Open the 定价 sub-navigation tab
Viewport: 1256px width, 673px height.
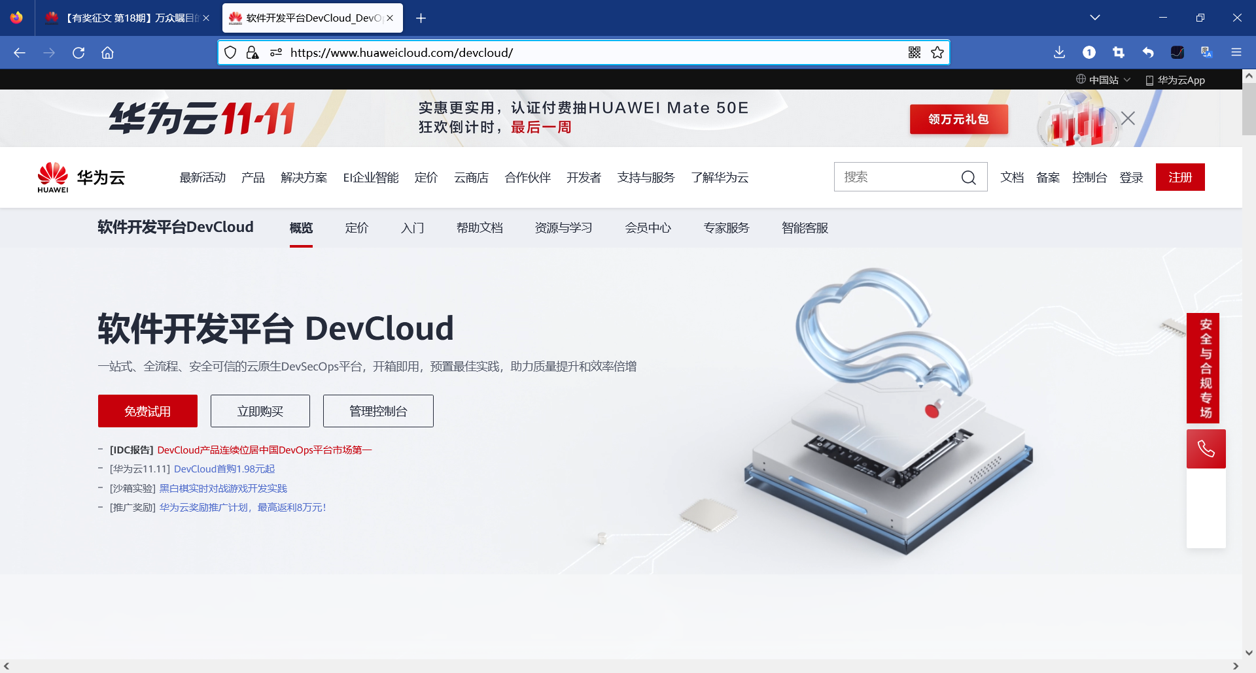click(x=357, y=227)
